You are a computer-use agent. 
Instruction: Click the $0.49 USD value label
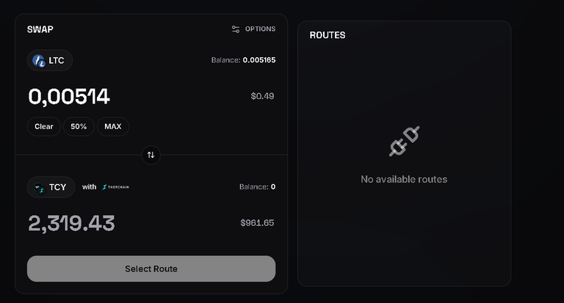coord(262,96)
